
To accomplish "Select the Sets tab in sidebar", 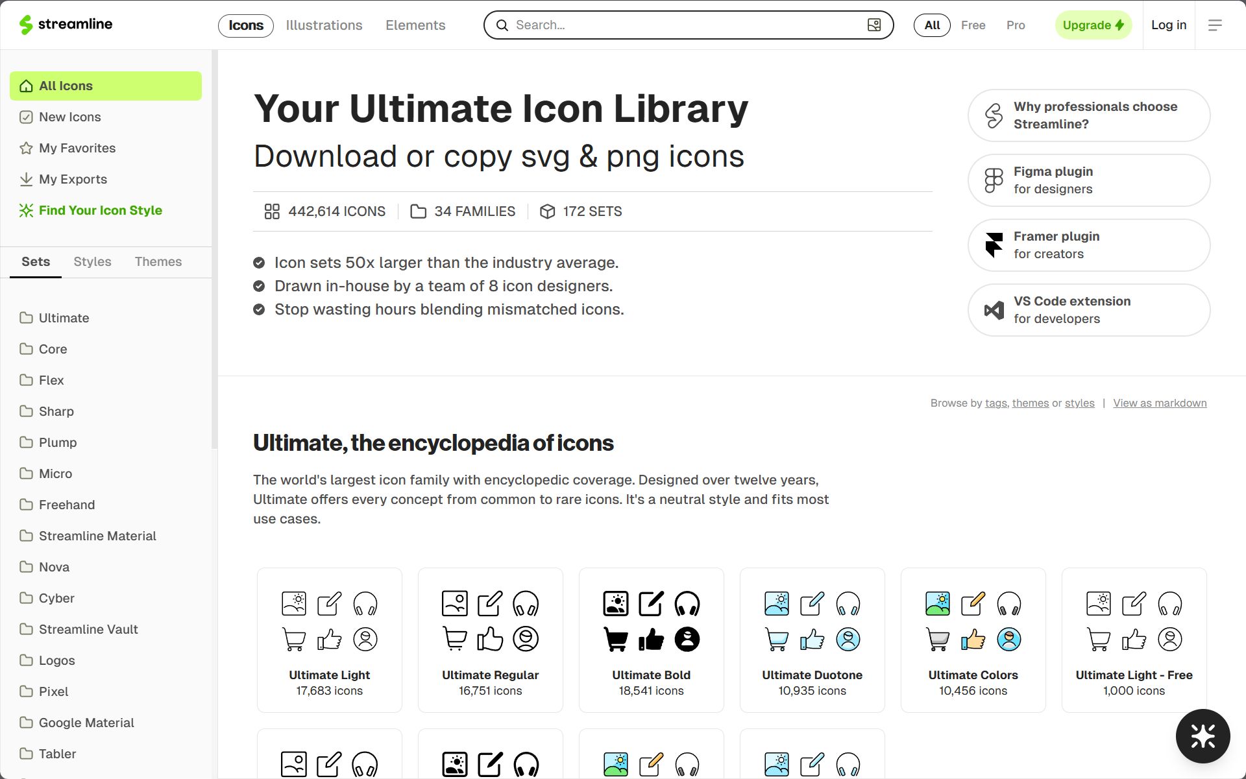I will coord(36,261).
